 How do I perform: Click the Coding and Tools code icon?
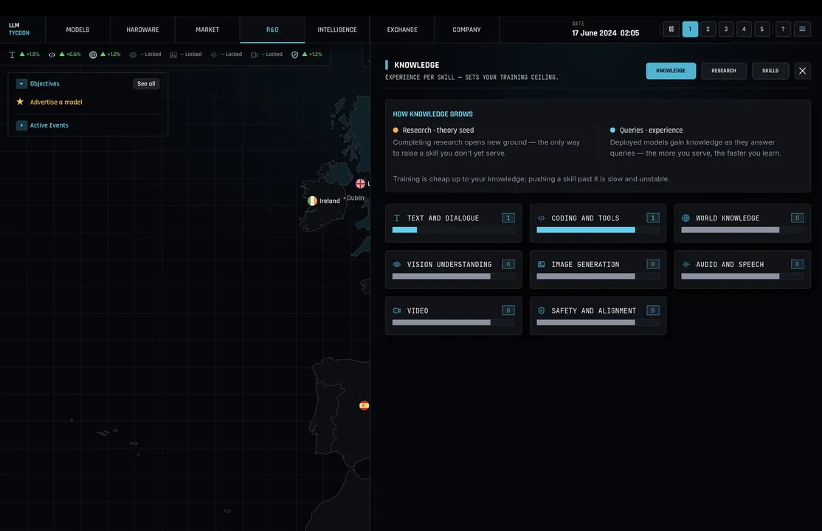coord(542,218)
